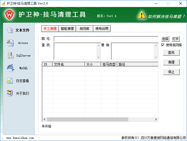Viewport: 187px width, 141px height.
Task: Select Access label in sidebar
Action: tap(23, 43)
